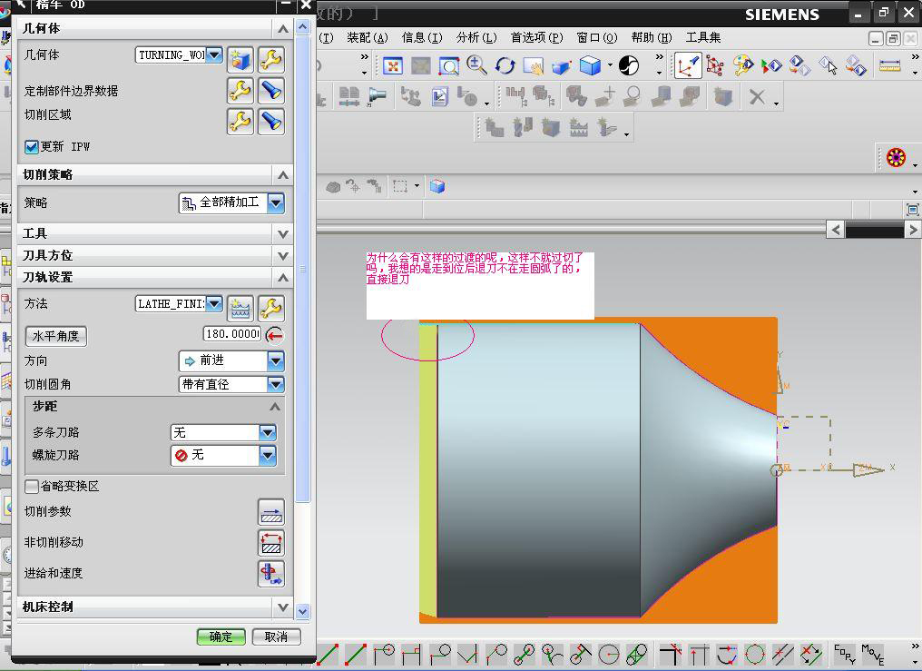The height and width of the screenshot is (671, 922).
Task: Click wrench icon for 定制部件边界数据
Action: point(240,91)
